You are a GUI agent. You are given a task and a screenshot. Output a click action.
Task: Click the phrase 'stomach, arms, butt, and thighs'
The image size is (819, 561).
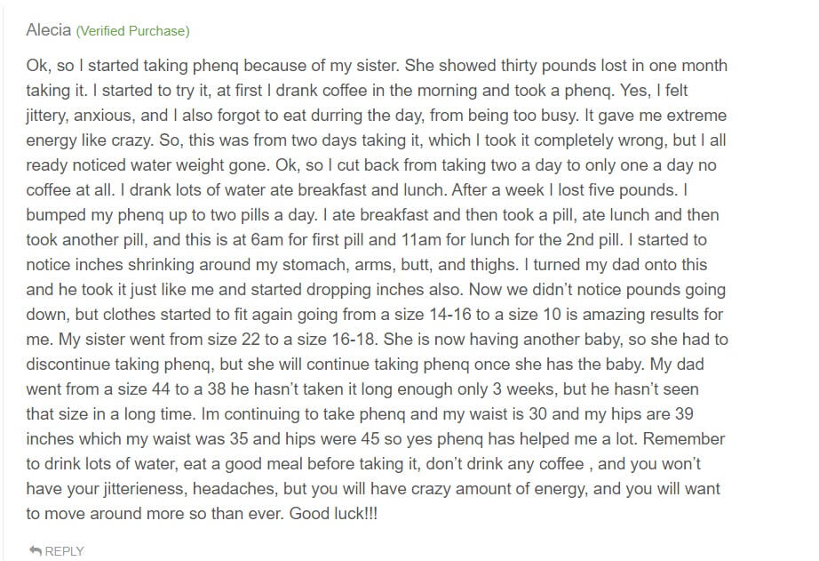[400, 265]
